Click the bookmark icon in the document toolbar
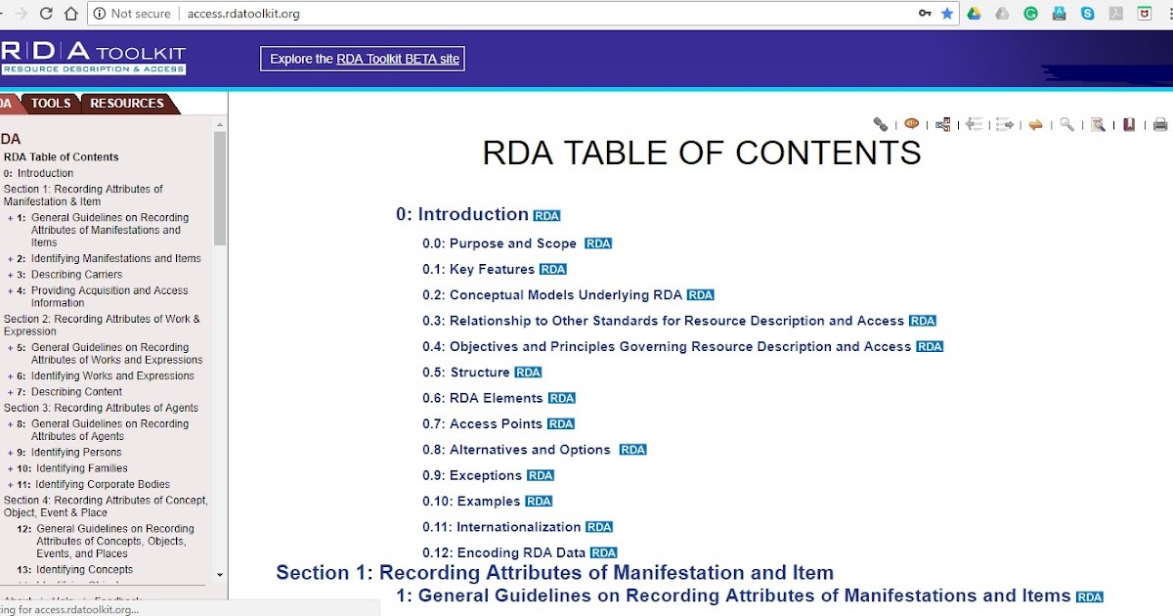The height and width of the screenshot is (616, 1173). (1129, 124)
